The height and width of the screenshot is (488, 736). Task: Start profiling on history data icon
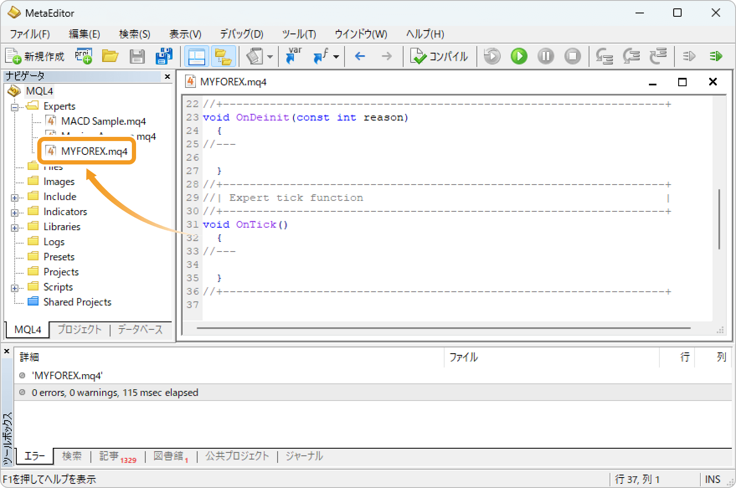click(689, 56)
